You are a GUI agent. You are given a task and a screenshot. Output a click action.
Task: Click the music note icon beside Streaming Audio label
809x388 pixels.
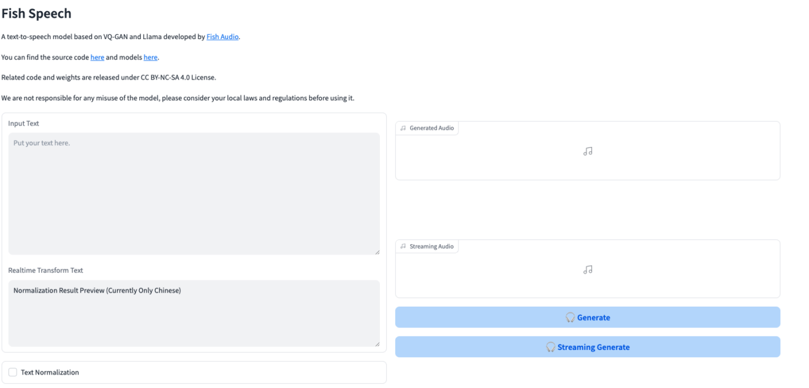click(403, 247)
